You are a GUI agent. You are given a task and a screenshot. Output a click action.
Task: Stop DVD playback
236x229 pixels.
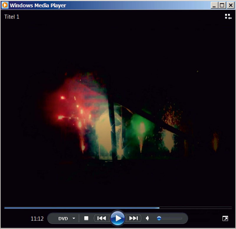click(86, 218)
